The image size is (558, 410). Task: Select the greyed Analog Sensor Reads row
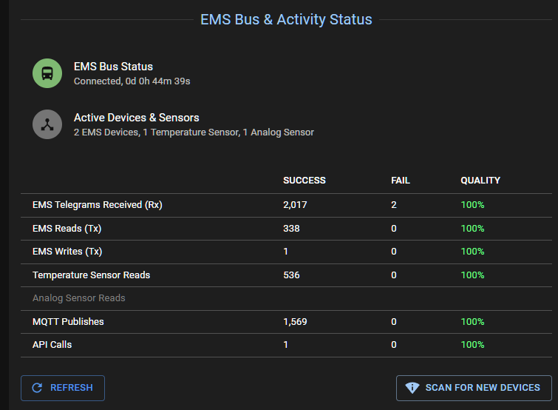pyautogui.click(x=79, y=298)
